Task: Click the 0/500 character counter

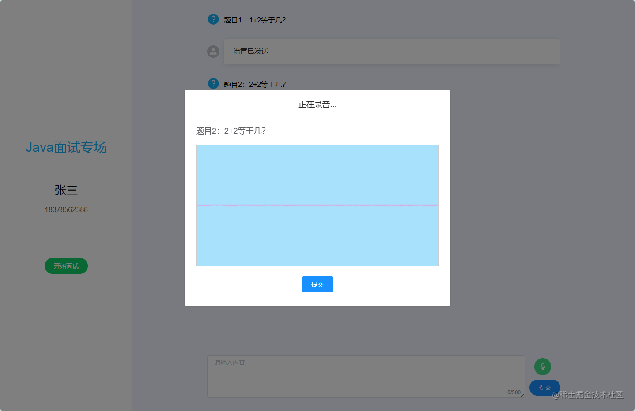Action: (x=514, y=392)
